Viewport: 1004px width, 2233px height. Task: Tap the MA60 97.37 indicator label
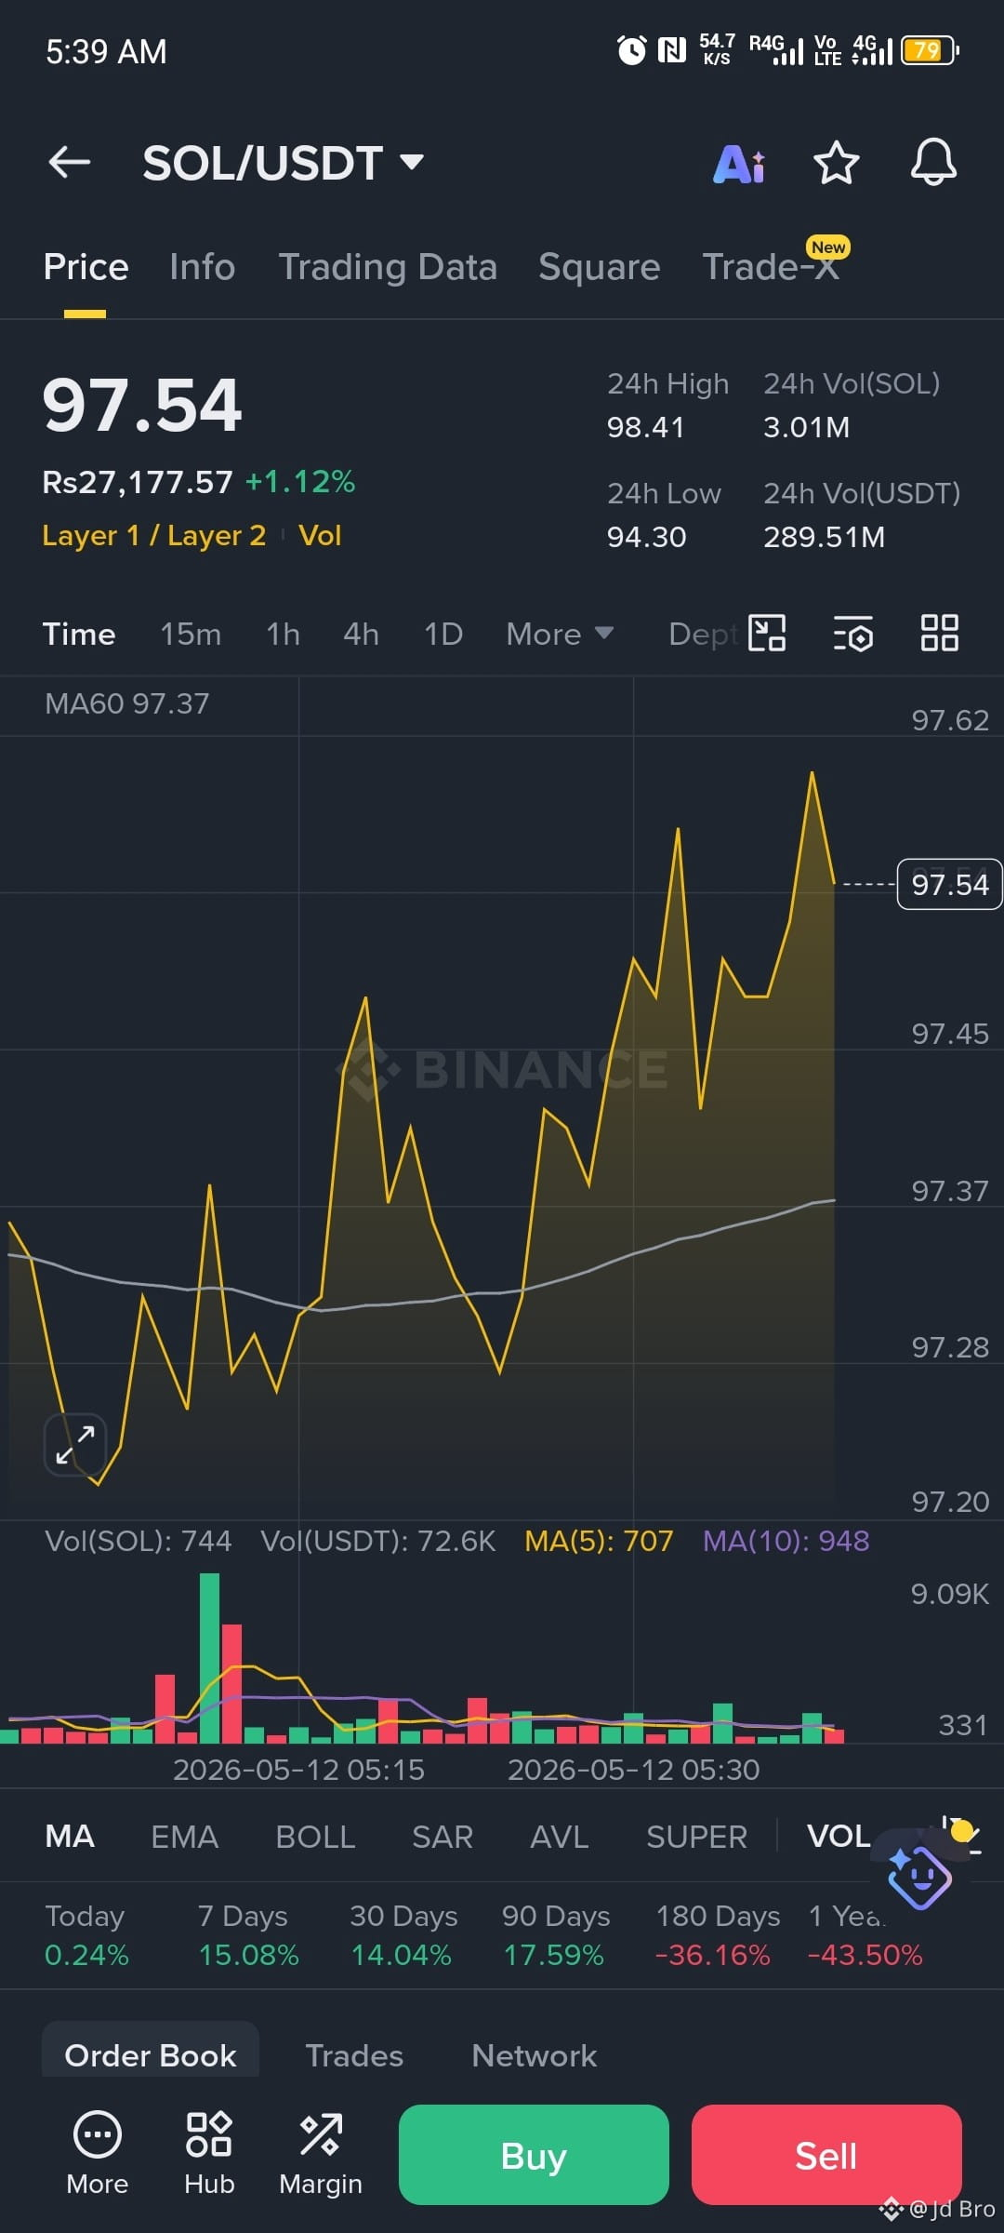(127, 703)
